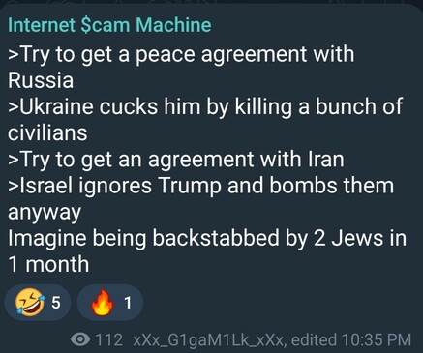Click the line starting with >Ukraine

point(205,106)
